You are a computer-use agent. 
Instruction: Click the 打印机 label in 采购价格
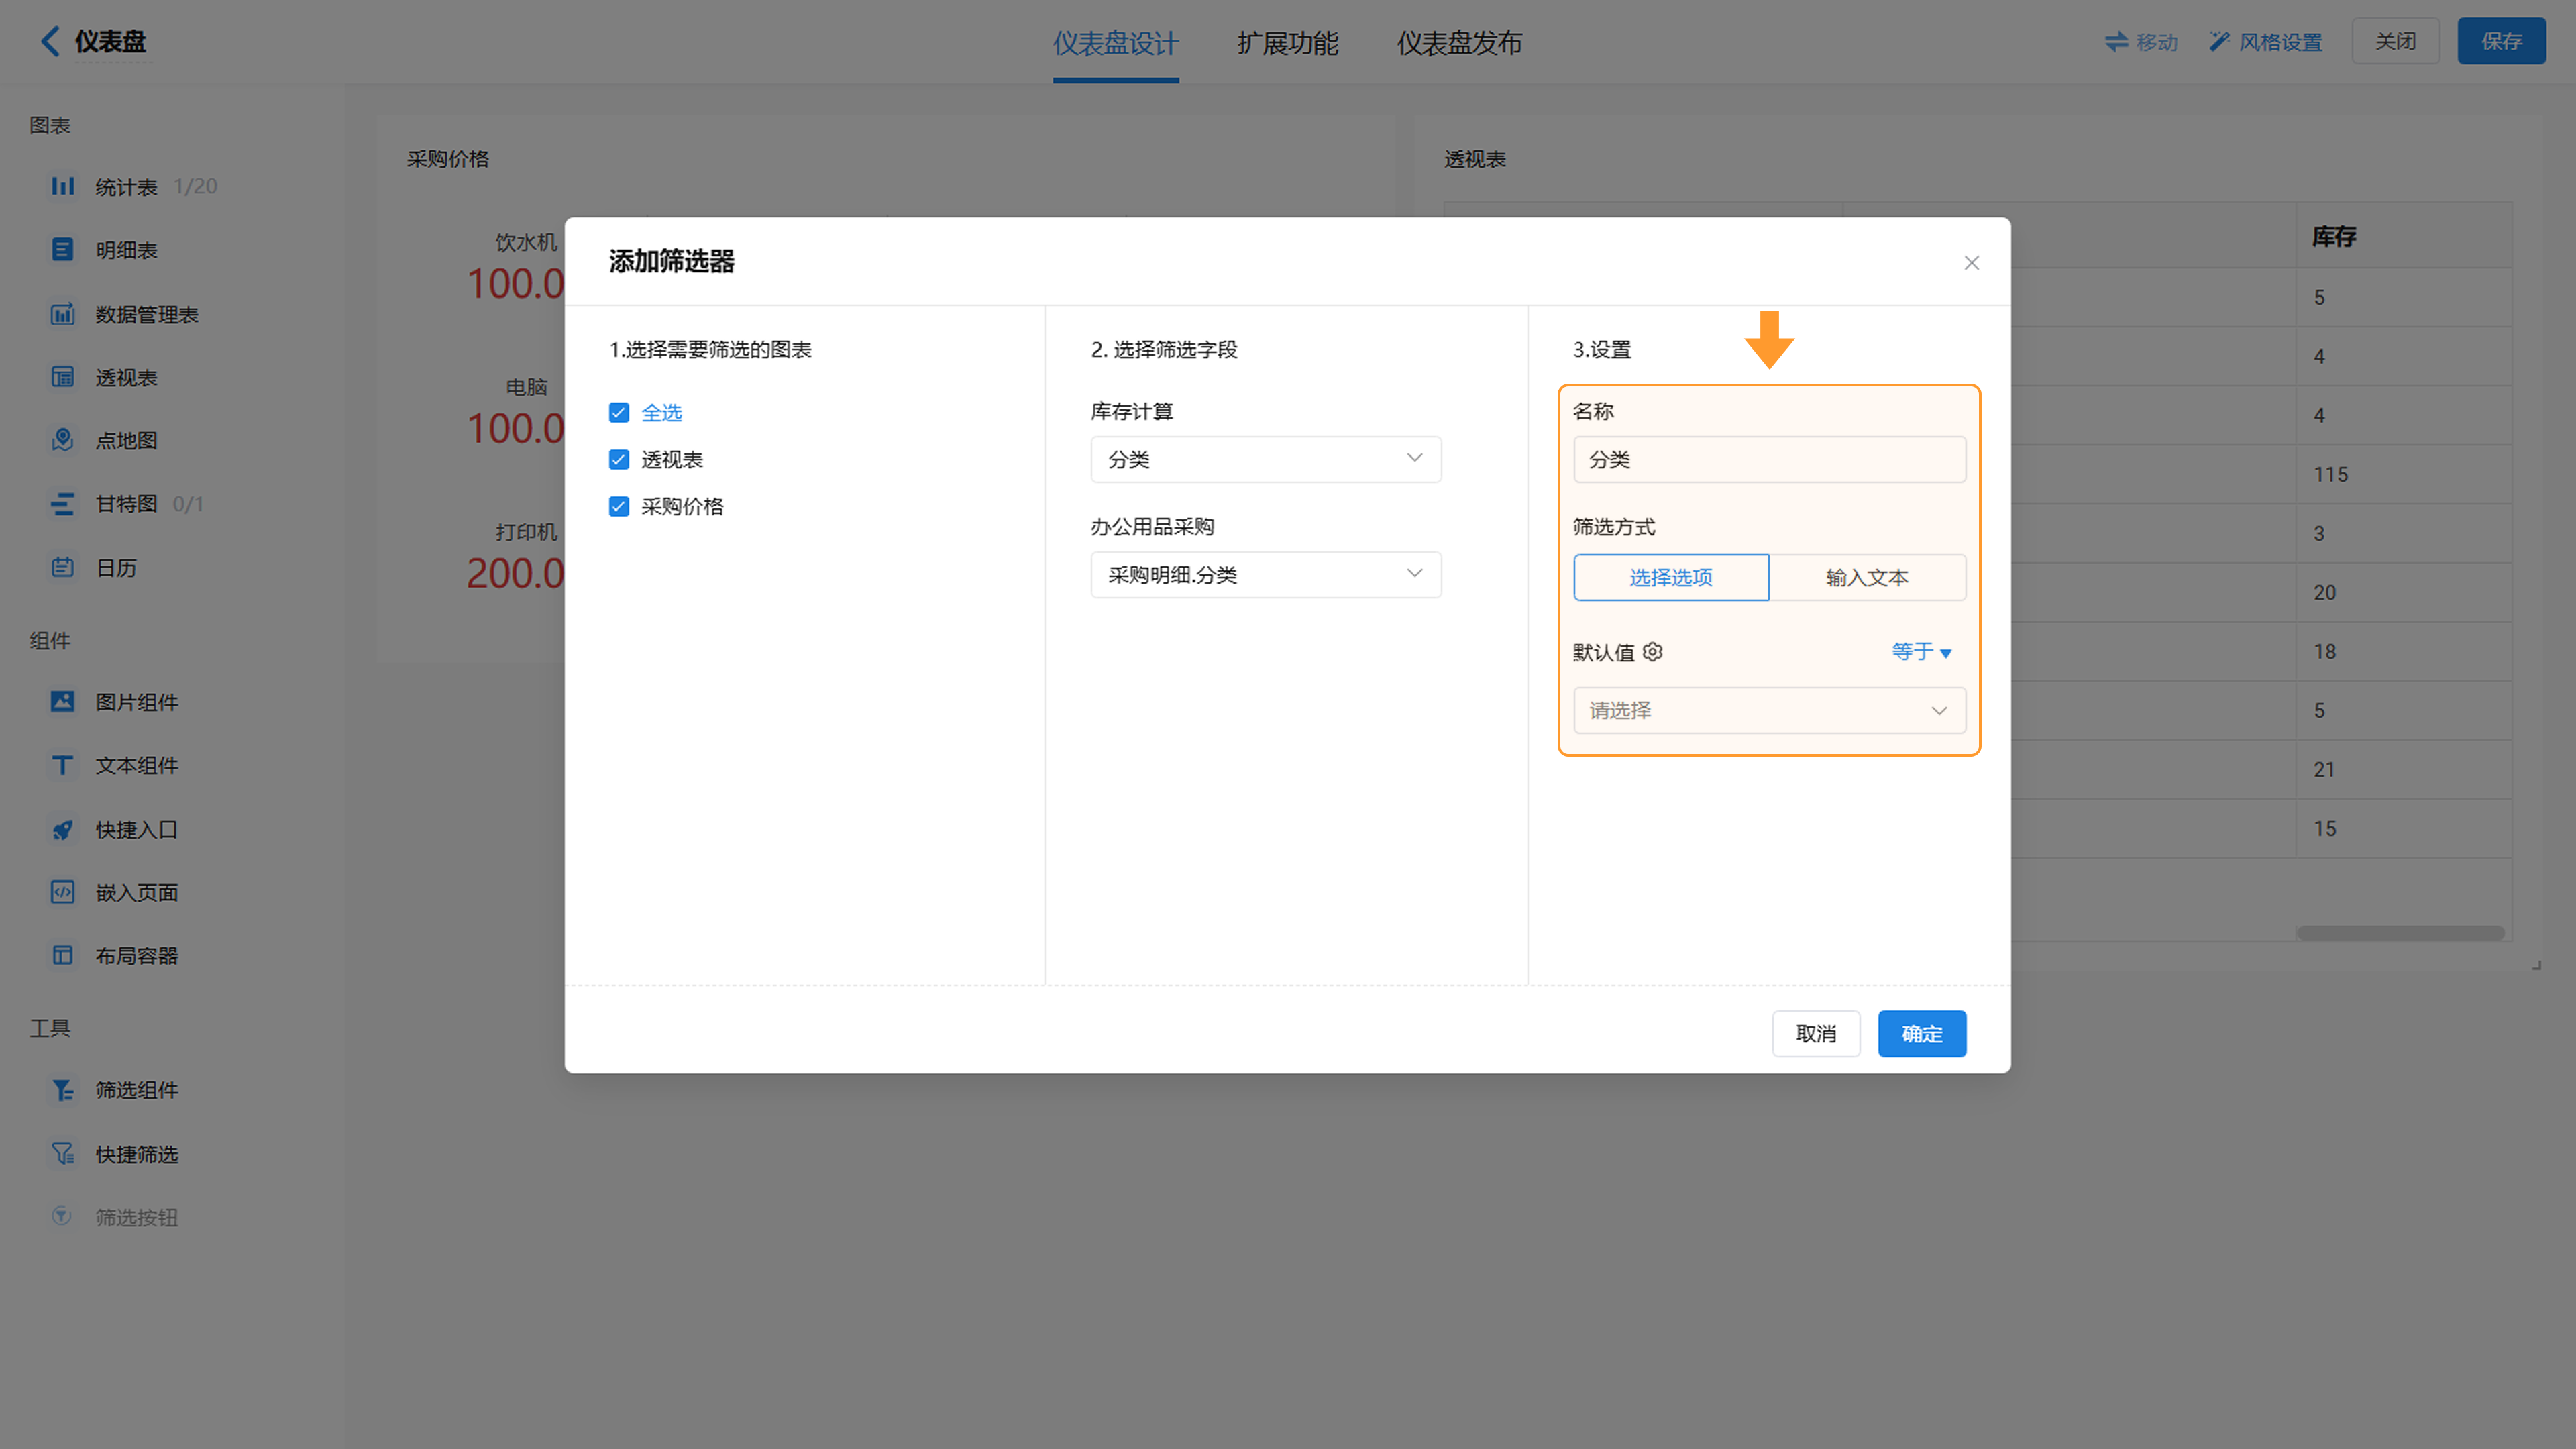(x=526, y=531)
